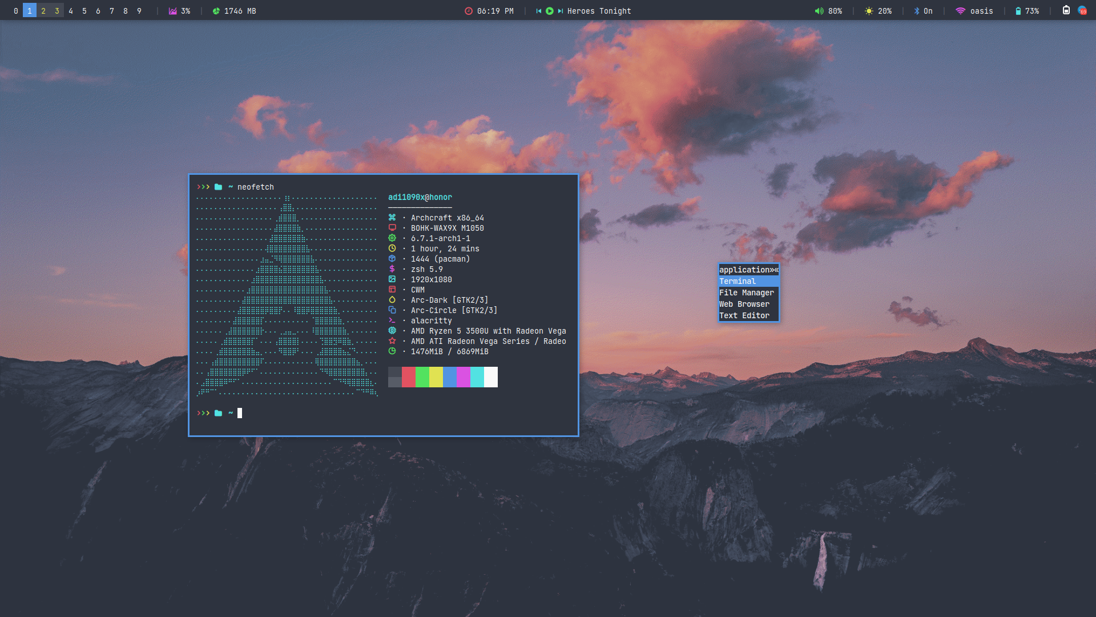Click the red color block in neofetch
The width and height of the screenshot is (1096, 617).
pos(408,377)
